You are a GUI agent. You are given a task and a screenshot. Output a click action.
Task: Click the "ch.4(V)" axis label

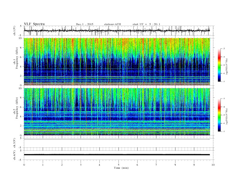tap(15, 155)
